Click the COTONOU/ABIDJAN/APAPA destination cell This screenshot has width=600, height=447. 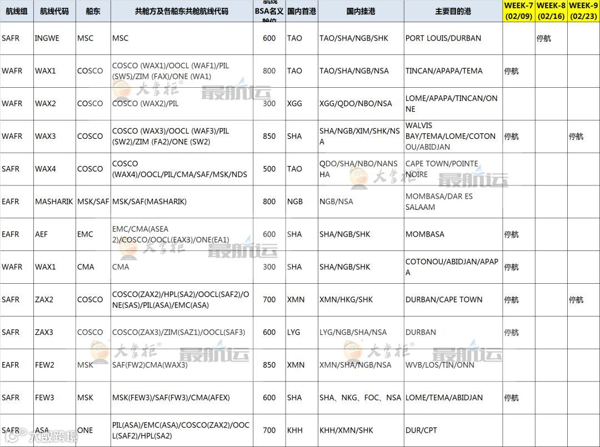[x=453, y=267]
